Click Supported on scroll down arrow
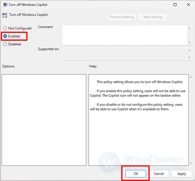The image size is (195, 181). click(189, 57)
